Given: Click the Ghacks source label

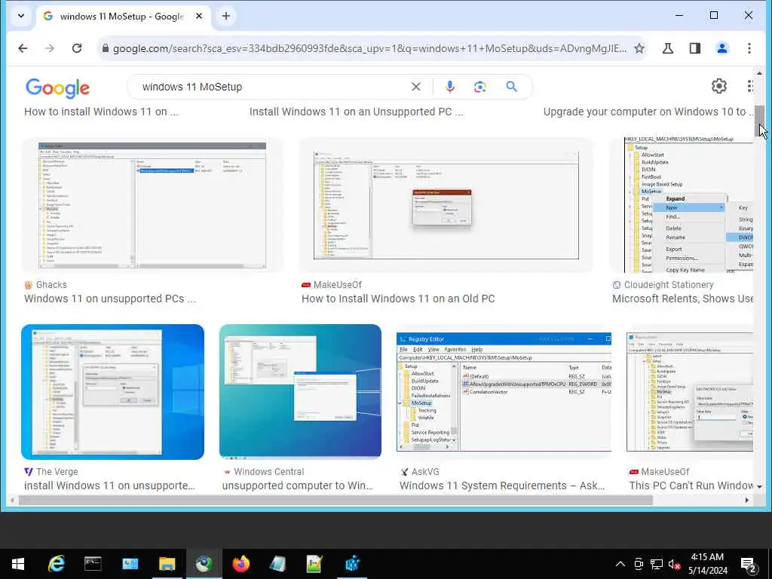Looking at the screenshot, I should coord(51,284).
